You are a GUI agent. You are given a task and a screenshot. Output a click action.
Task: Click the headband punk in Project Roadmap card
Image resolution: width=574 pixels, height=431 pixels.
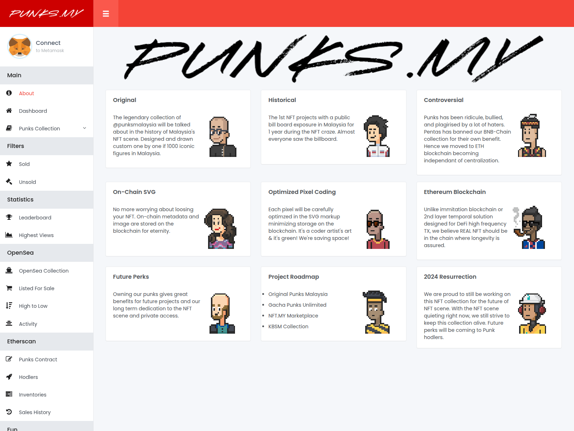coord(376,312)
